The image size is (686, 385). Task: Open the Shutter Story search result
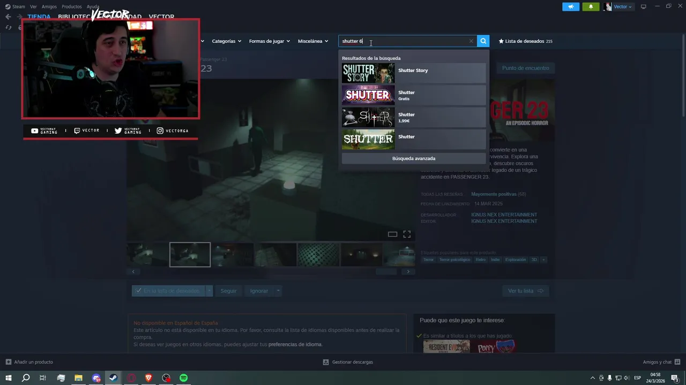tap(414, 73)
